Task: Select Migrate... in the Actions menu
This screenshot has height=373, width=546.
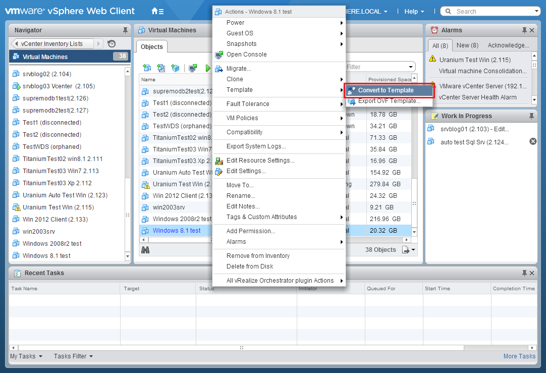Action: coord(279,69)
